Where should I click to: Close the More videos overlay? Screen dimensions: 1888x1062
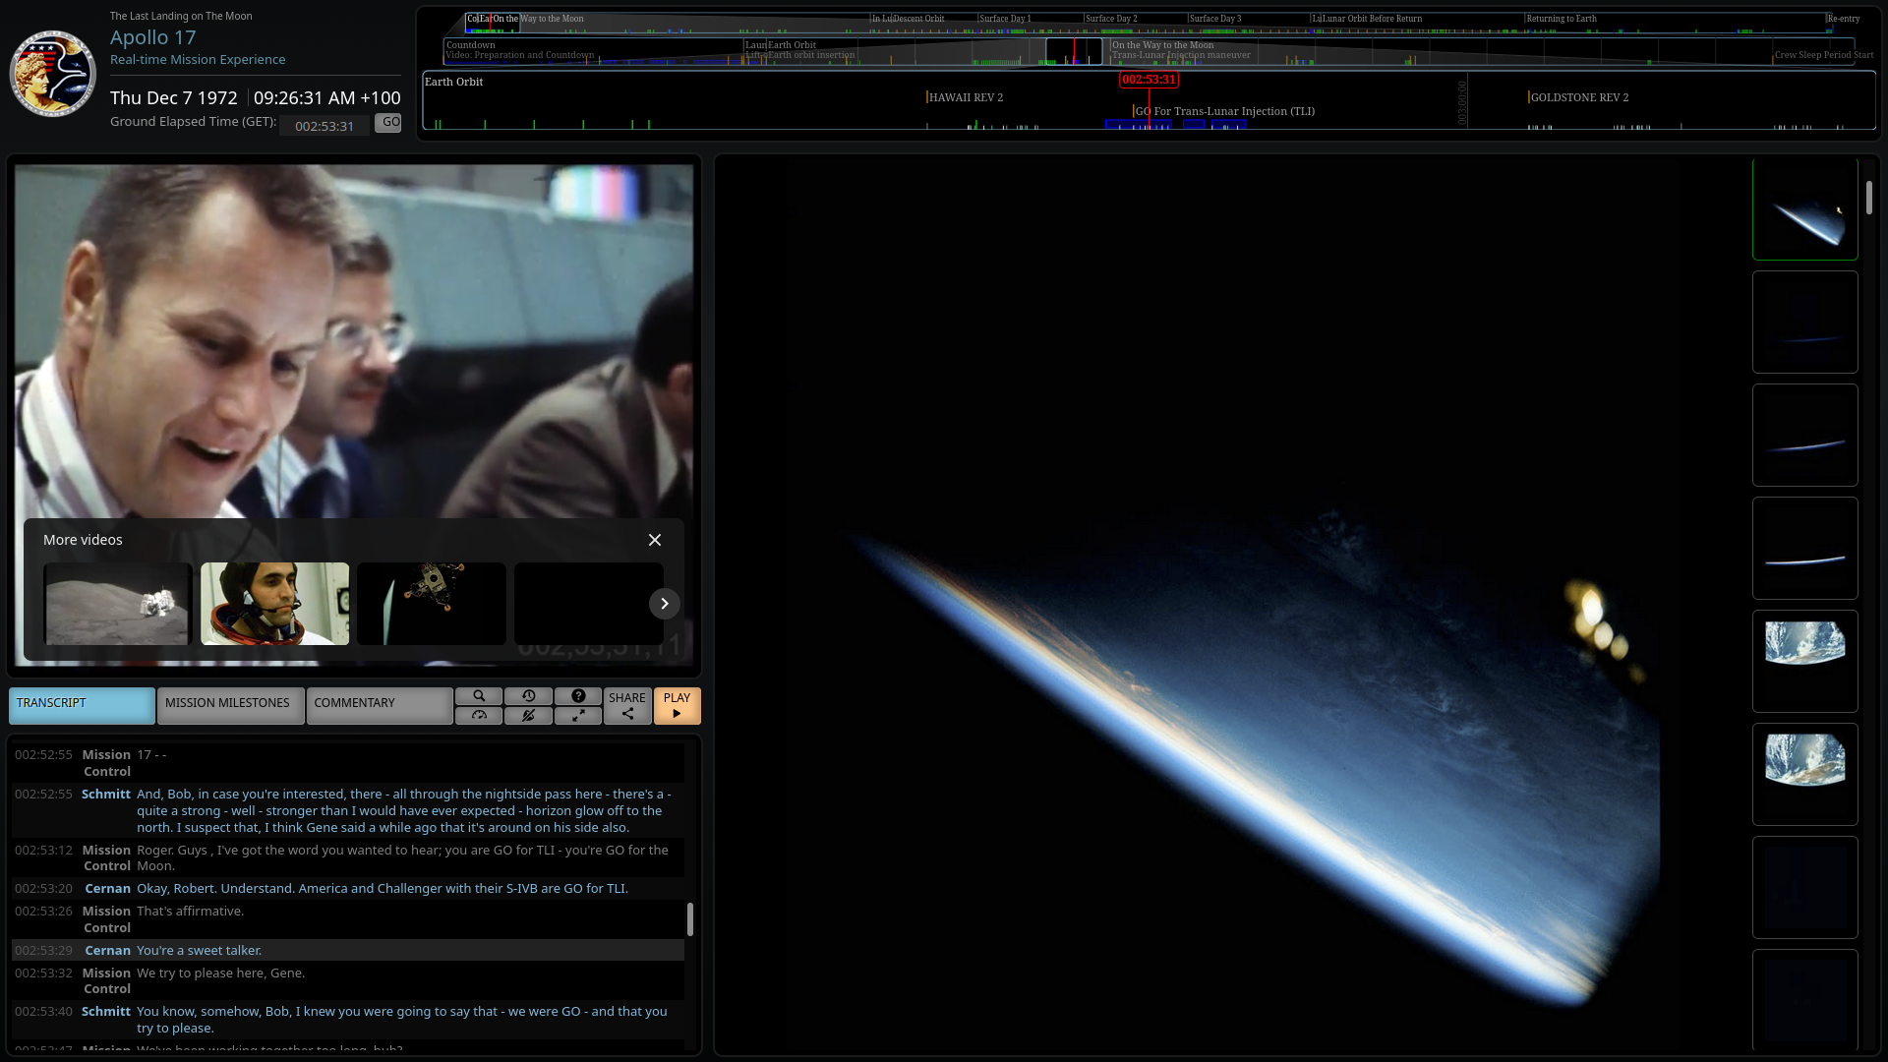point(655,540)
